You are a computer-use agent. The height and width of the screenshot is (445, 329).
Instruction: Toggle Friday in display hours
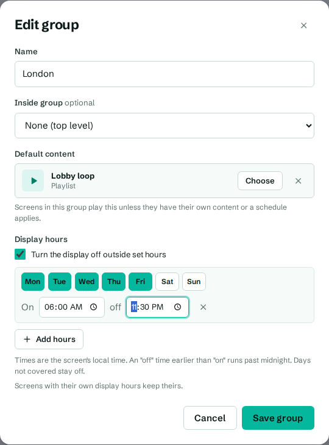tap(140, 282)
